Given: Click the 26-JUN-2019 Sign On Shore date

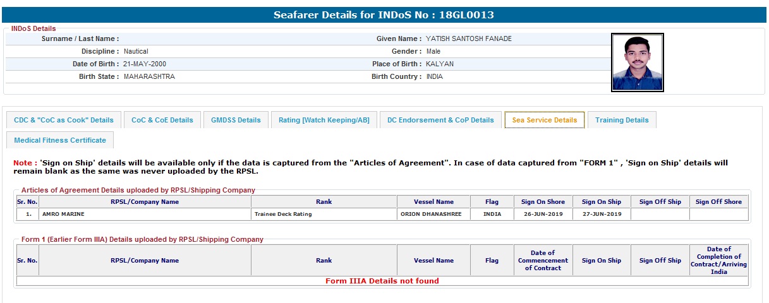Looking at the screenshot, I should pyautogui.click(x=543, y=214).
